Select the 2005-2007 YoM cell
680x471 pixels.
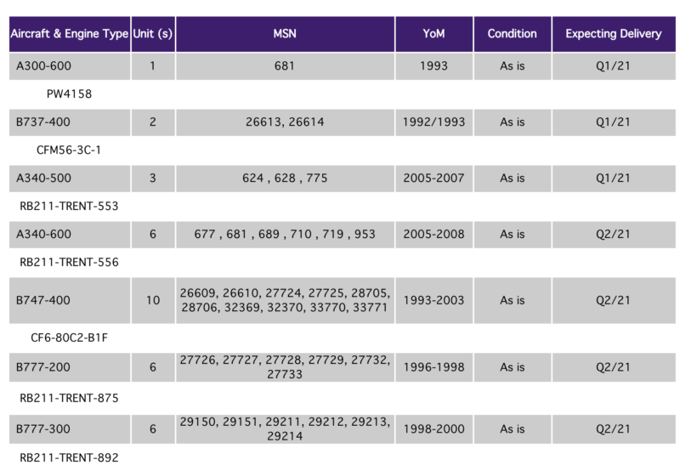coord(433,179)
